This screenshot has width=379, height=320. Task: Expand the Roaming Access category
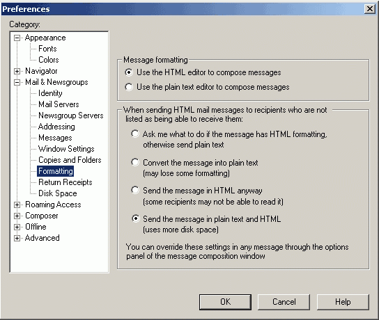point(17,205)
